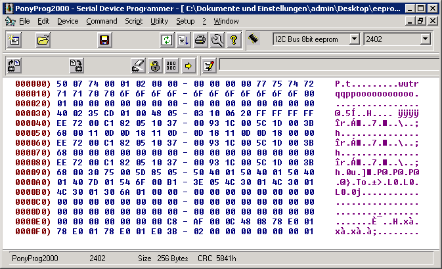
Task: Click ASCII text 'h.0u.]' row 000090
Action: tap(351, 173)
